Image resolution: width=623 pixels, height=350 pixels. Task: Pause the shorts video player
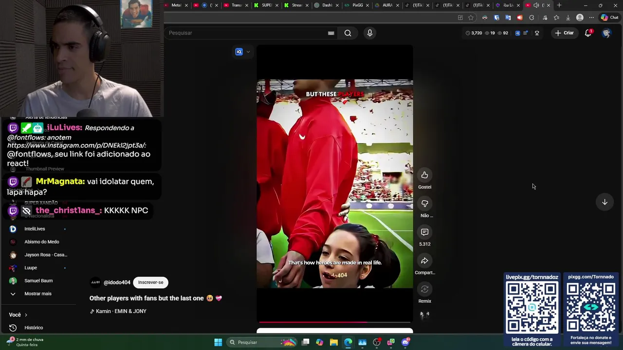click(335, 184)
